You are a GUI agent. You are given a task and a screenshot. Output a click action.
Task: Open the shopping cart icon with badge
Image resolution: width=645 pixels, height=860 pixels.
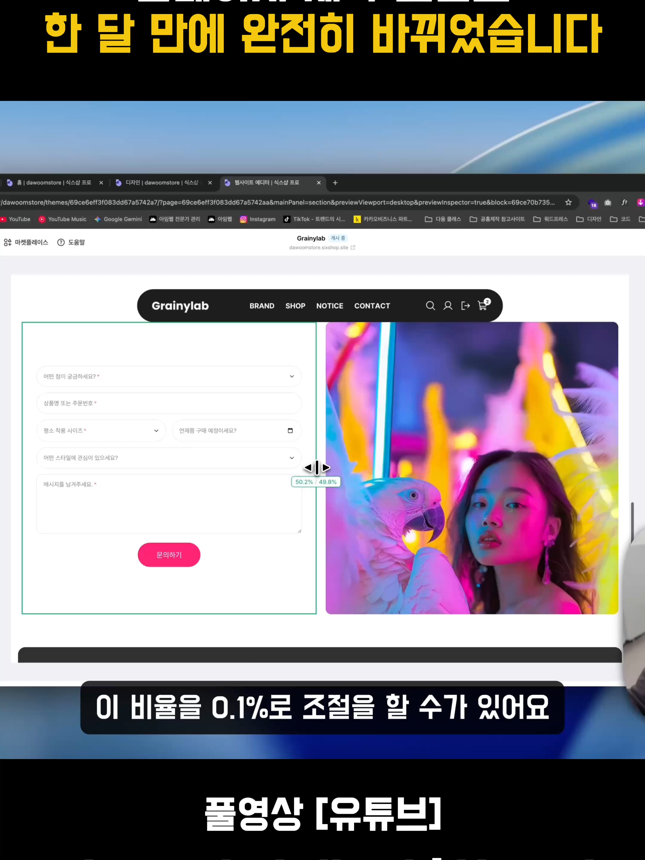click(484, 304)
